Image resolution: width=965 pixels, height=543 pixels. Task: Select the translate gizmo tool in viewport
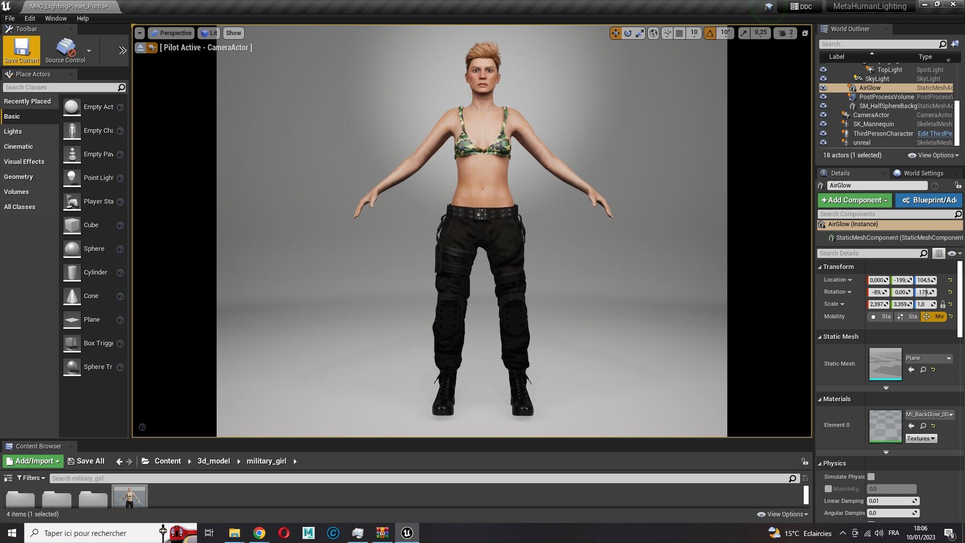pos(615,33)
